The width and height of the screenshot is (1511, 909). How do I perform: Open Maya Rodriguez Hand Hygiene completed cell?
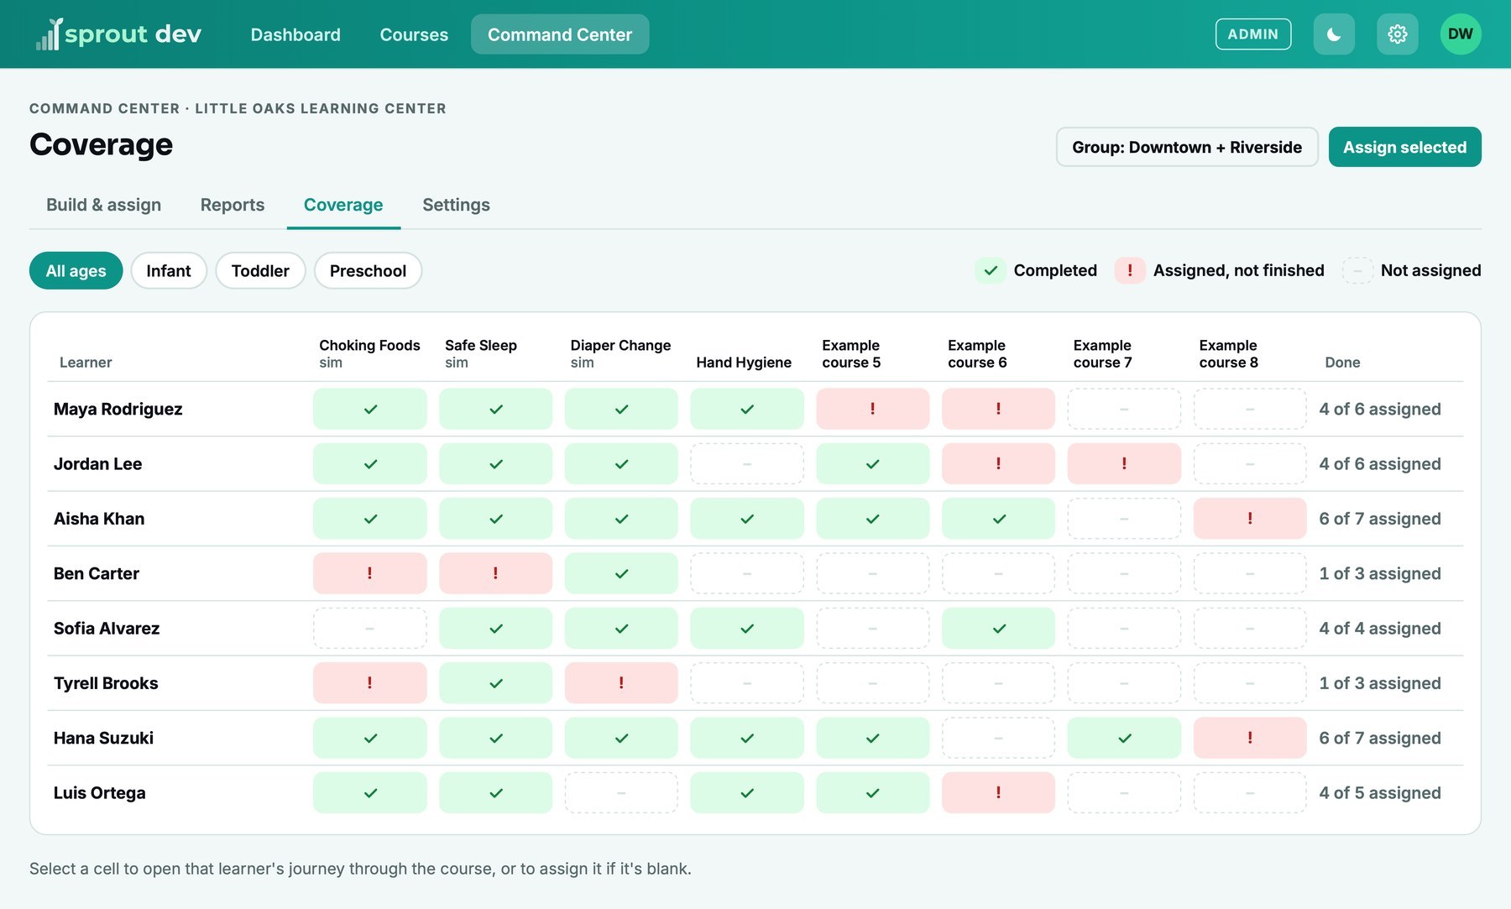746,409
